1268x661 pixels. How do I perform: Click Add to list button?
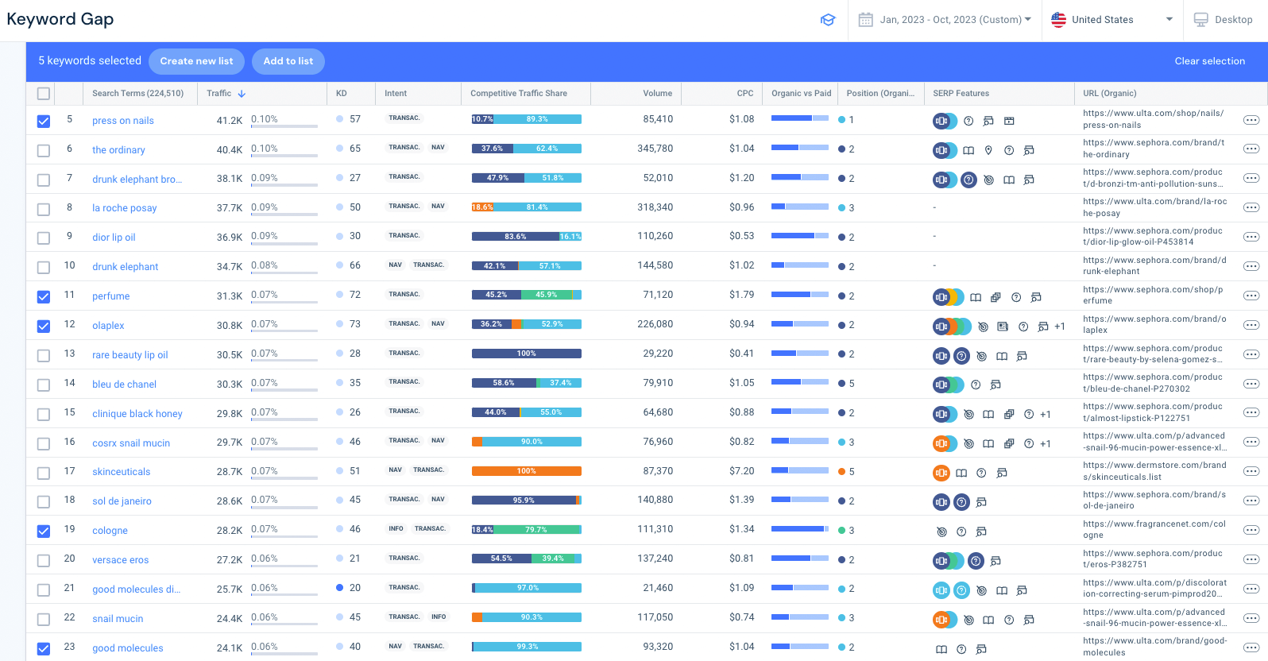(x=288, y=61)
